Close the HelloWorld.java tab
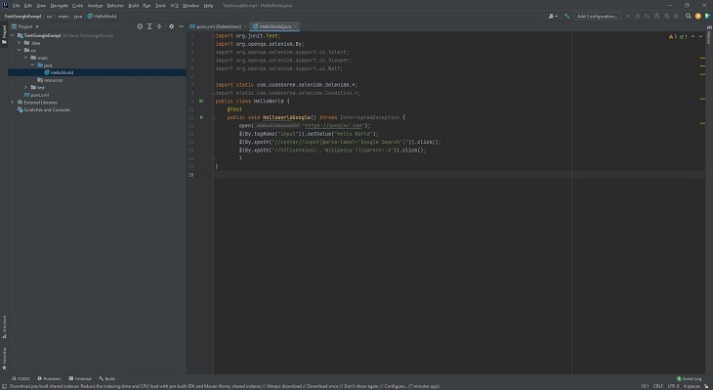The height and width of the screenshot is (390, 713). [295, 26]
